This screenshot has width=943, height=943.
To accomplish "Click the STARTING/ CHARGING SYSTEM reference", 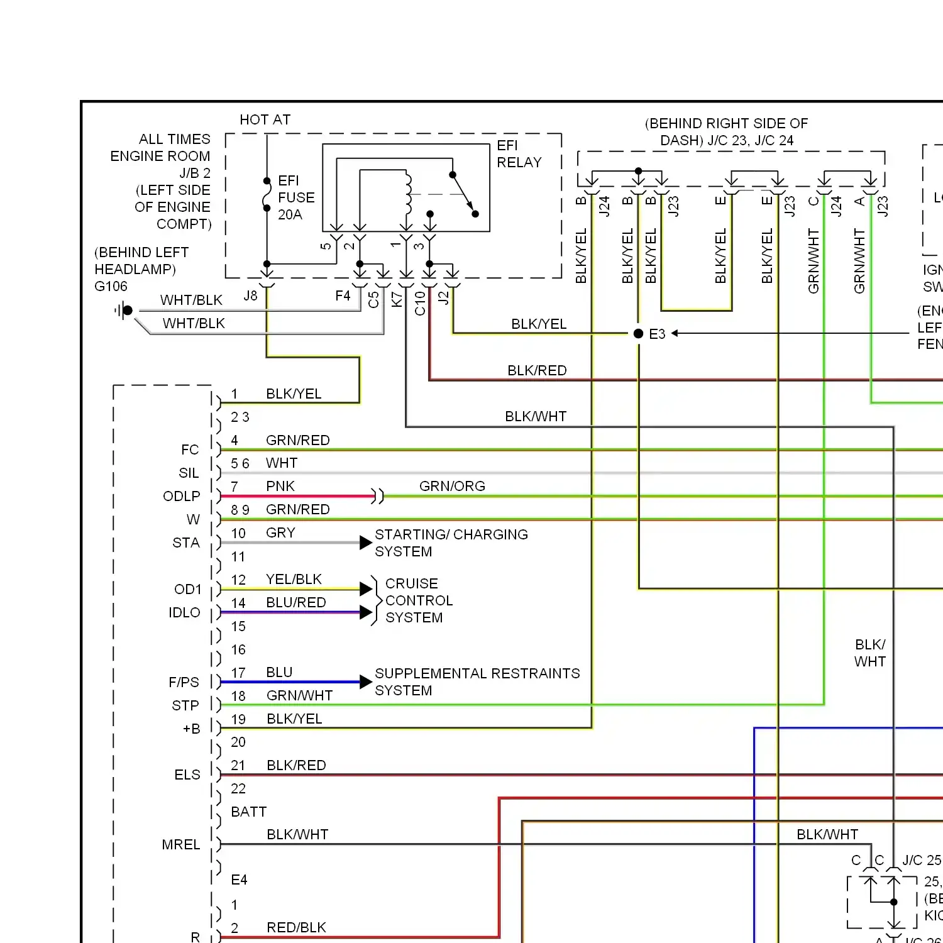I will pos(451,543).
